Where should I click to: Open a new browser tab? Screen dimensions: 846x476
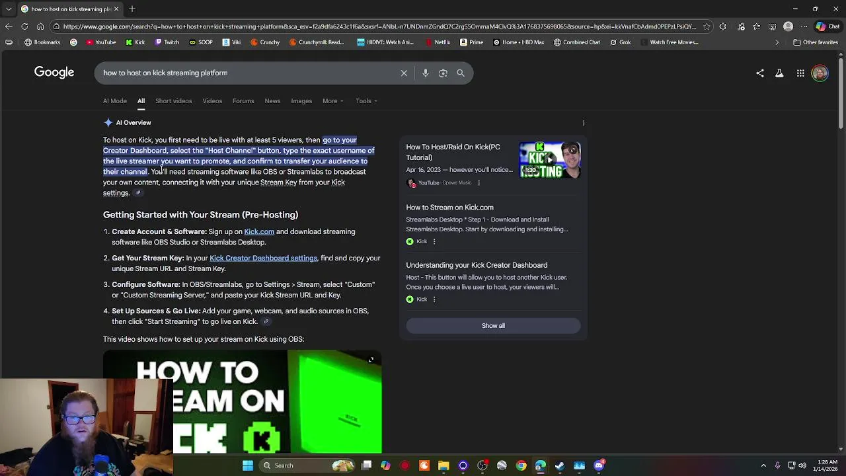(x=132, y=9)
